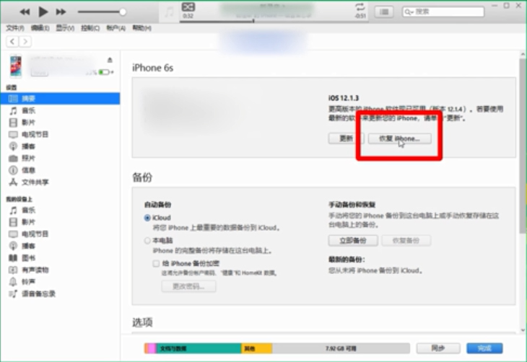Click the previous track button
This screenshot has height=362, width=527.
[x=25, y=12]
